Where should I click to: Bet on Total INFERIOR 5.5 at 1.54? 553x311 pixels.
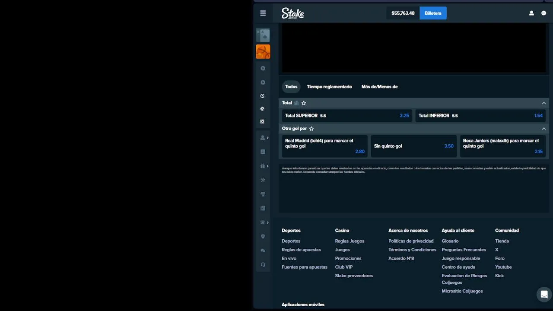coord(480,115)
